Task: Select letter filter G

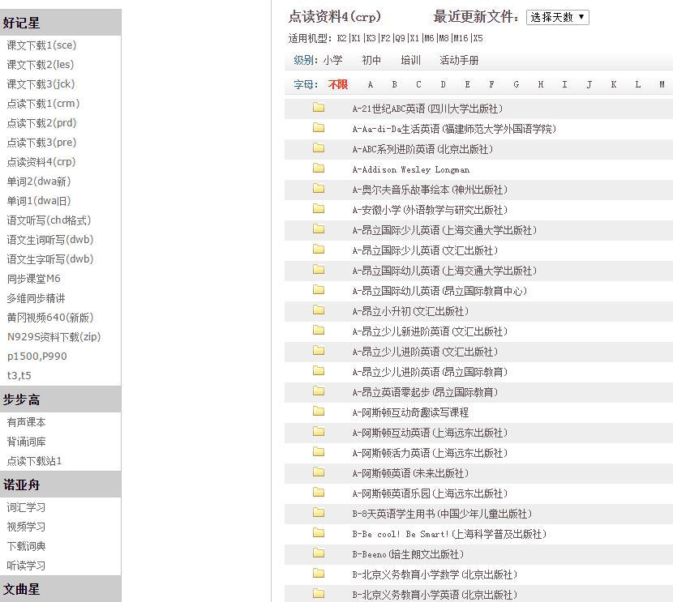Action: [x=517, y=84]
